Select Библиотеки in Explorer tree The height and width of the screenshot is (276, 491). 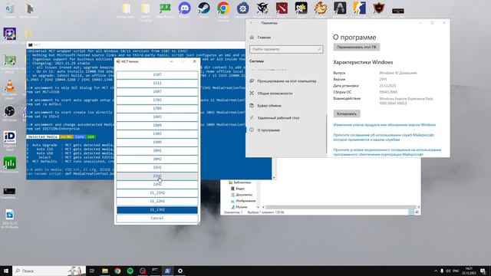(239, 182)
